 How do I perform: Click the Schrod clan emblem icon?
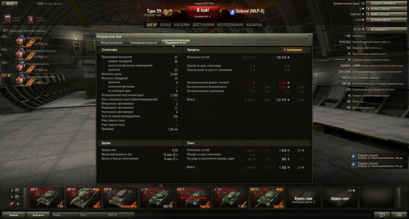click(x=232, y=11)
